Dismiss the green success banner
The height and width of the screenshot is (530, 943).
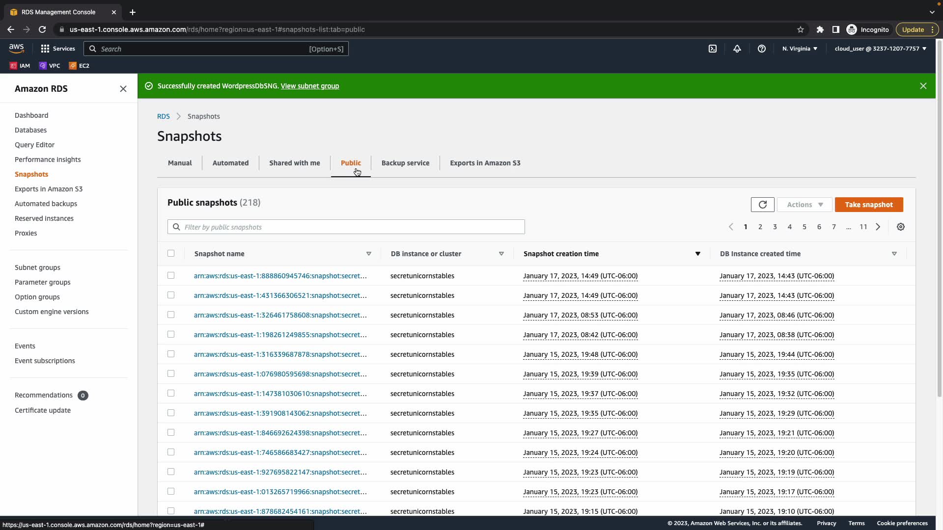coord(923,86)
